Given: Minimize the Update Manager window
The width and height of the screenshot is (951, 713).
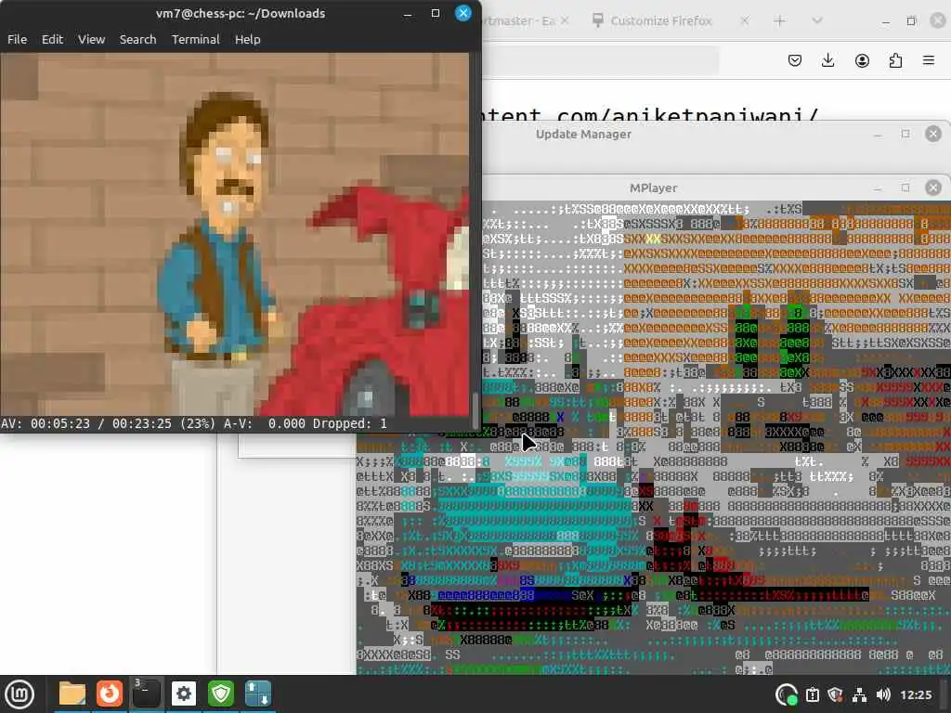Looking at the screenshot, I should pyautogui.click(x=878, y=134).
